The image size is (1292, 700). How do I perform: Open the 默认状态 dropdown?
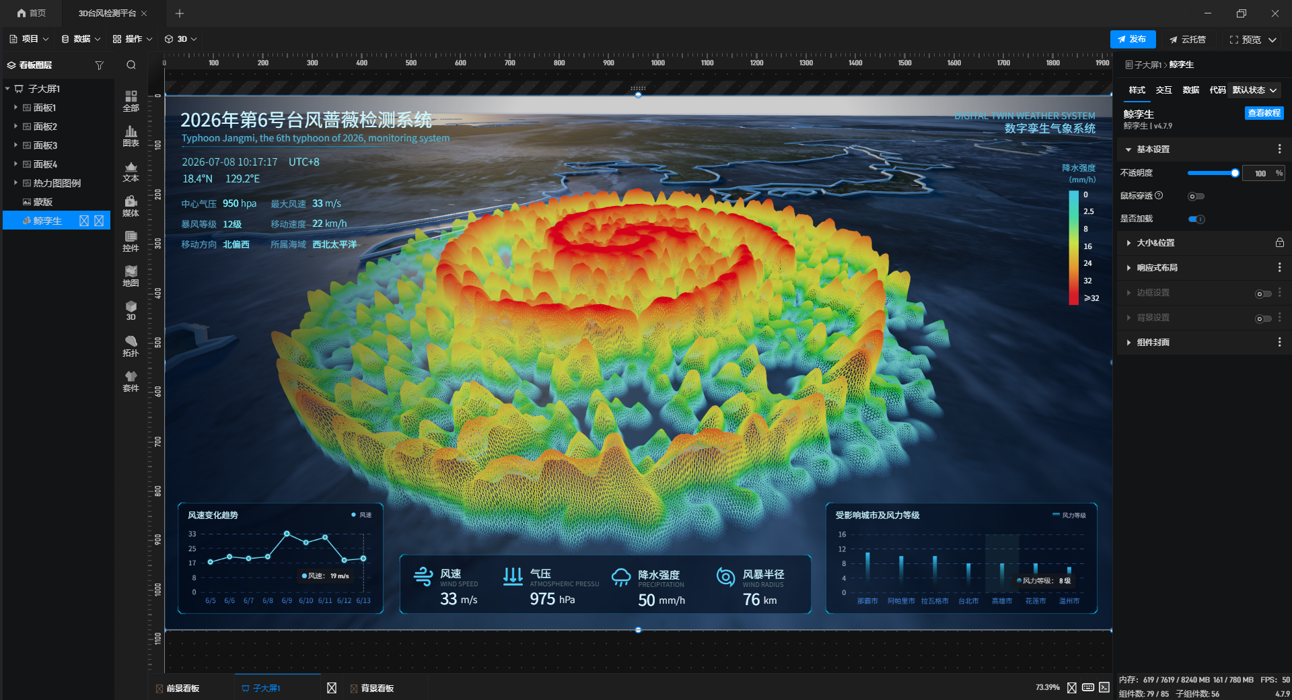1254,90
